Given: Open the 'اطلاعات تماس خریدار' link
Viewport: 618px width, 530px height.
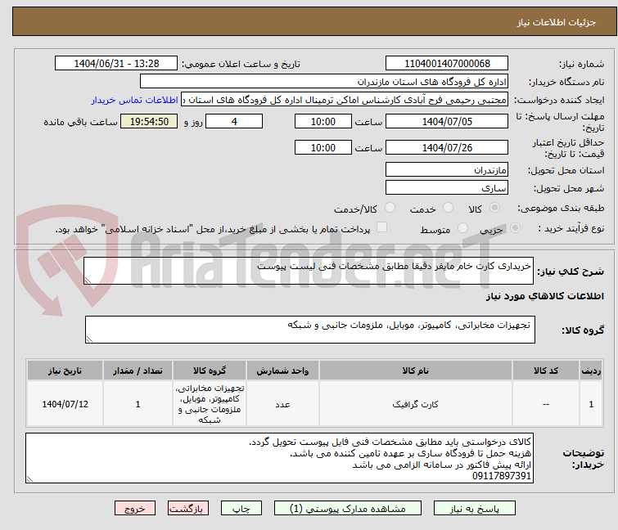Looking at the screenshot, I should pyautogui.click(x=135, y=100).
